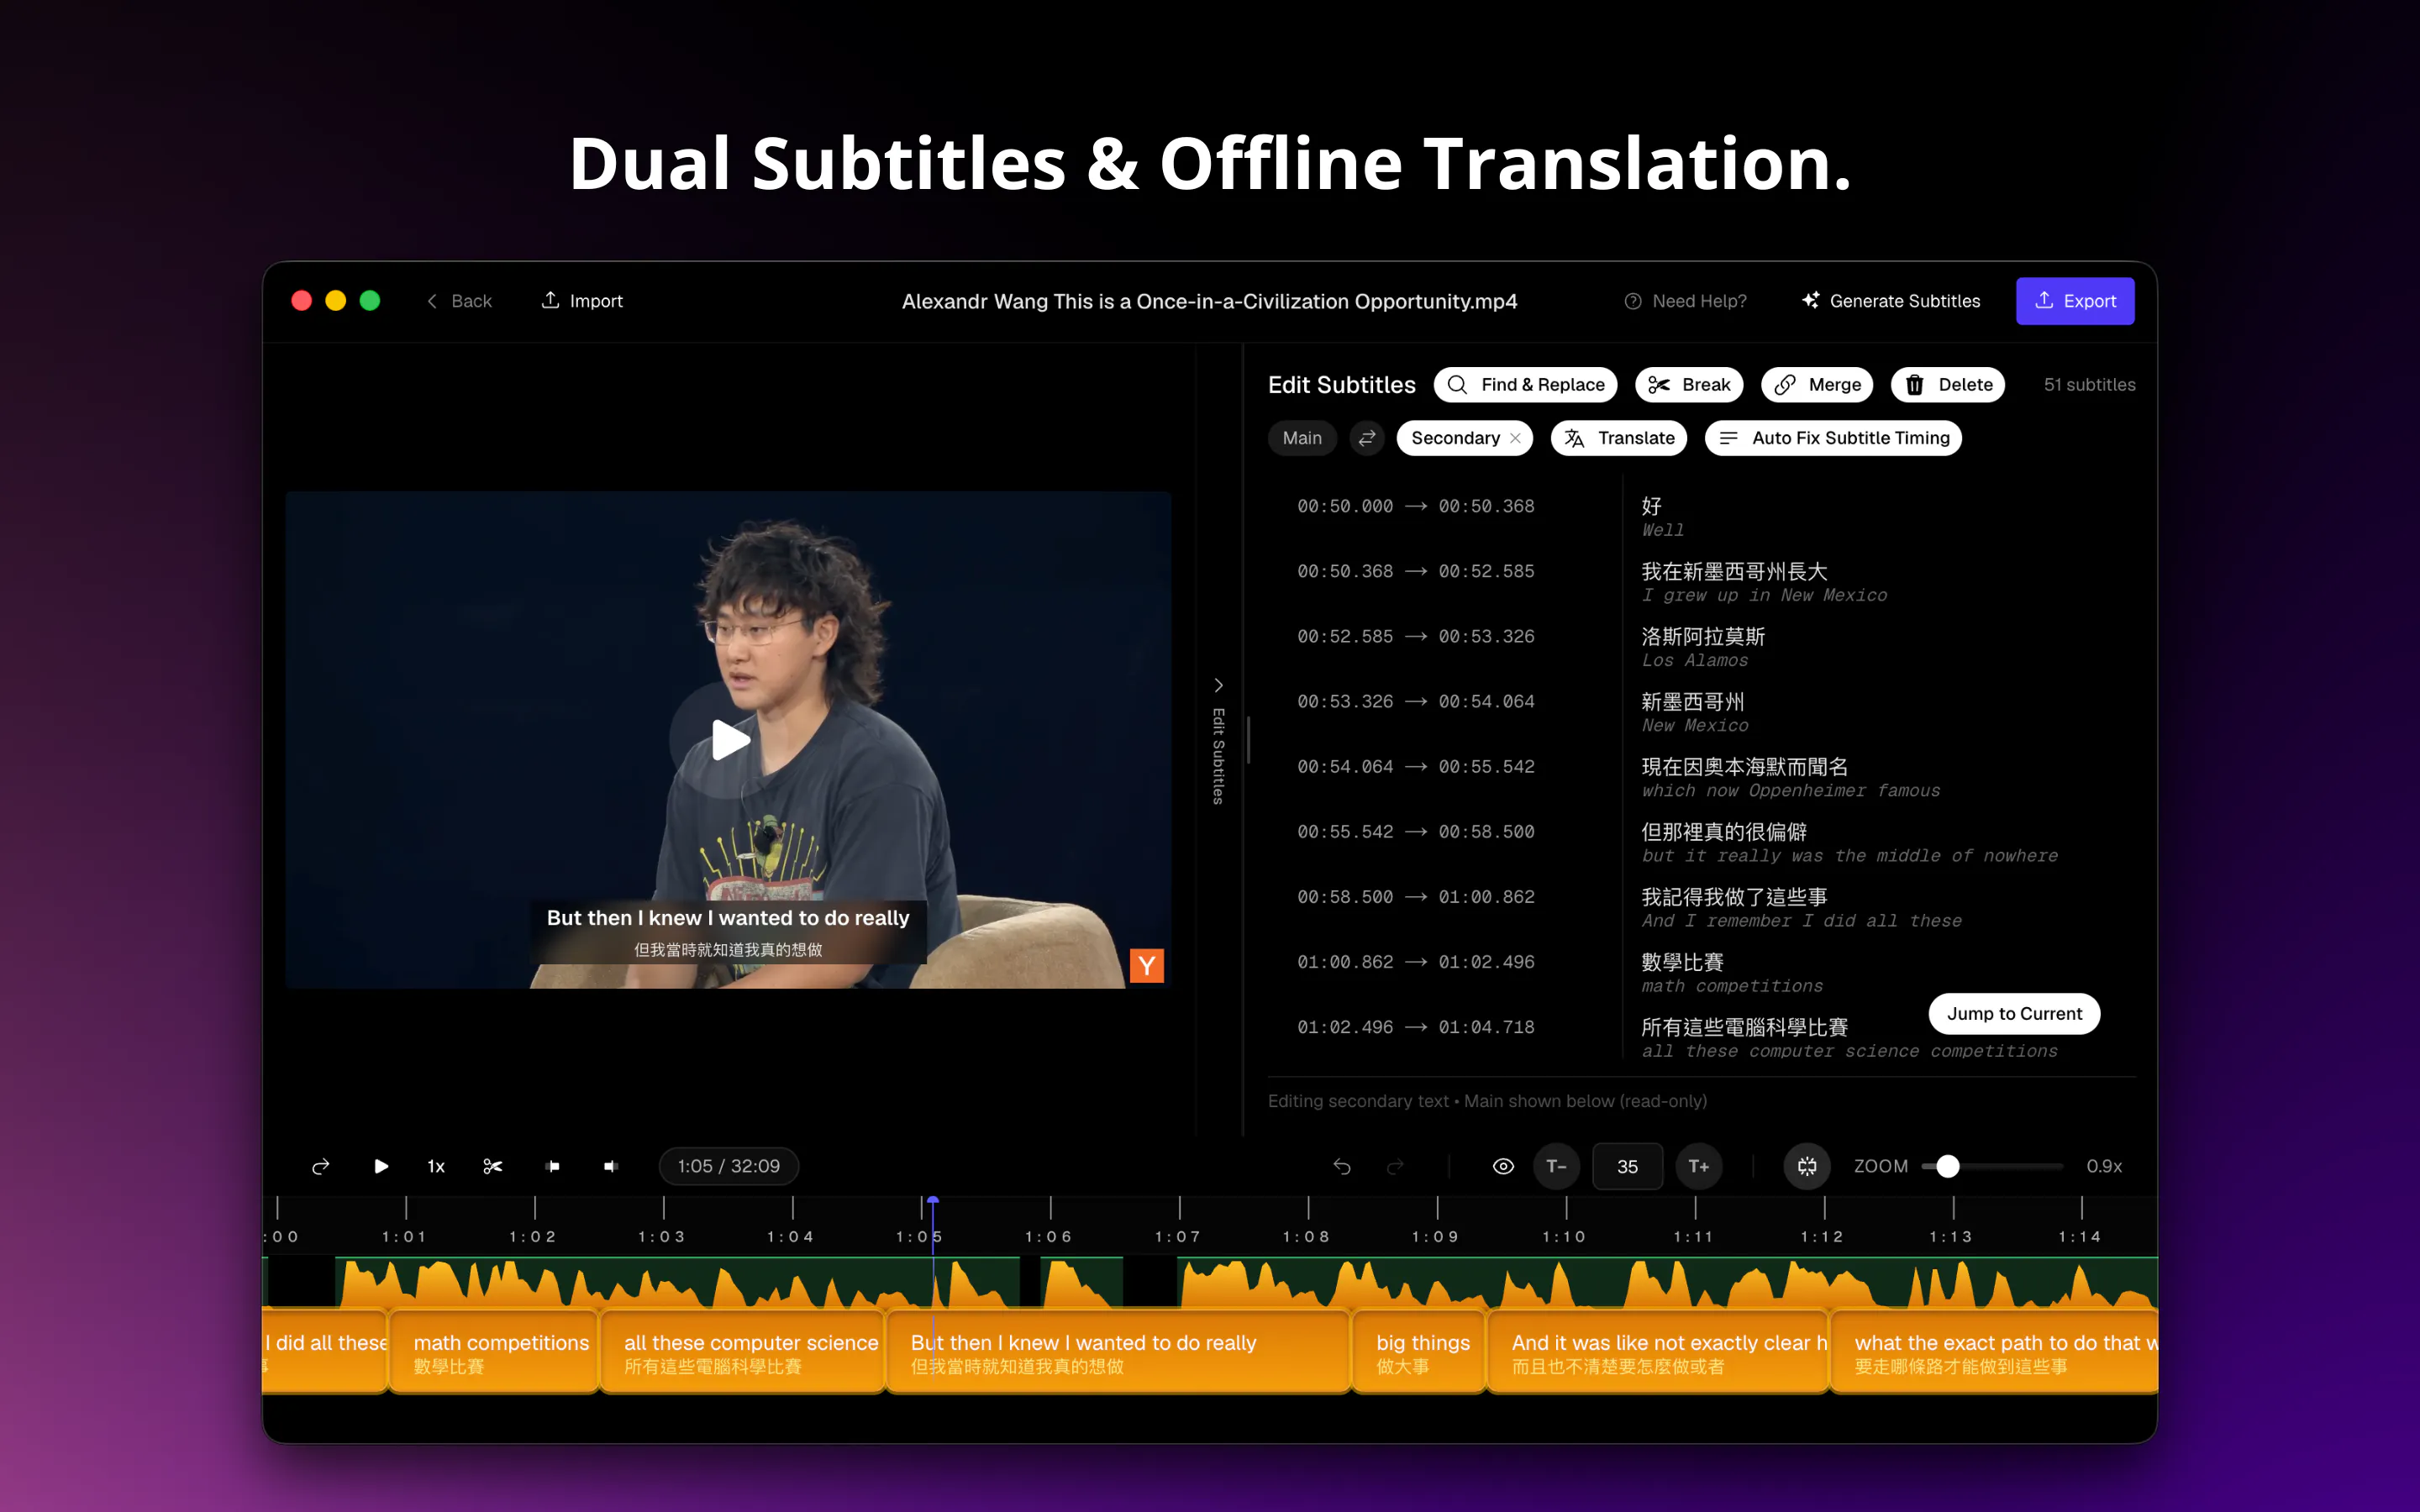Image resolution: width=2420 pixels, height=1512 pixels.
Task: Open Find & Replace
Action: coord(1525,385)
